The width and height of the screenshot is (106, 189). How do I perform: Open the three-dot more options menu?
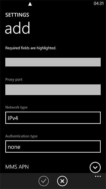[98, 176]
